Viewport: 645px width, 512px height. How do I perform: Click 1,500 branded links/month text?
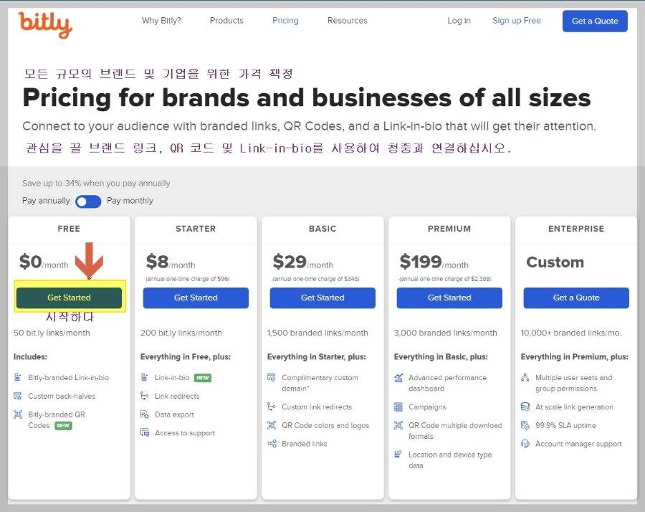click(317, 333)
